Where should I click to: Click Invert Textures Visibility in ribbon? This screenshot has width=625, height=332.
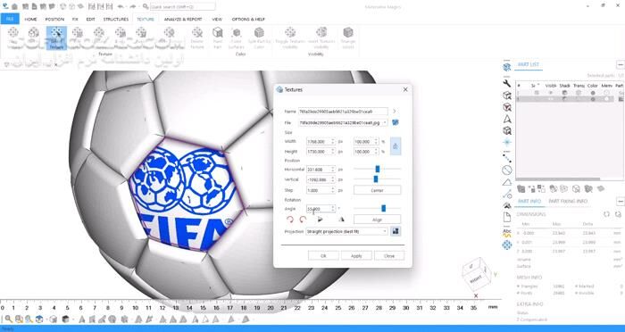[x=321, y=37]
